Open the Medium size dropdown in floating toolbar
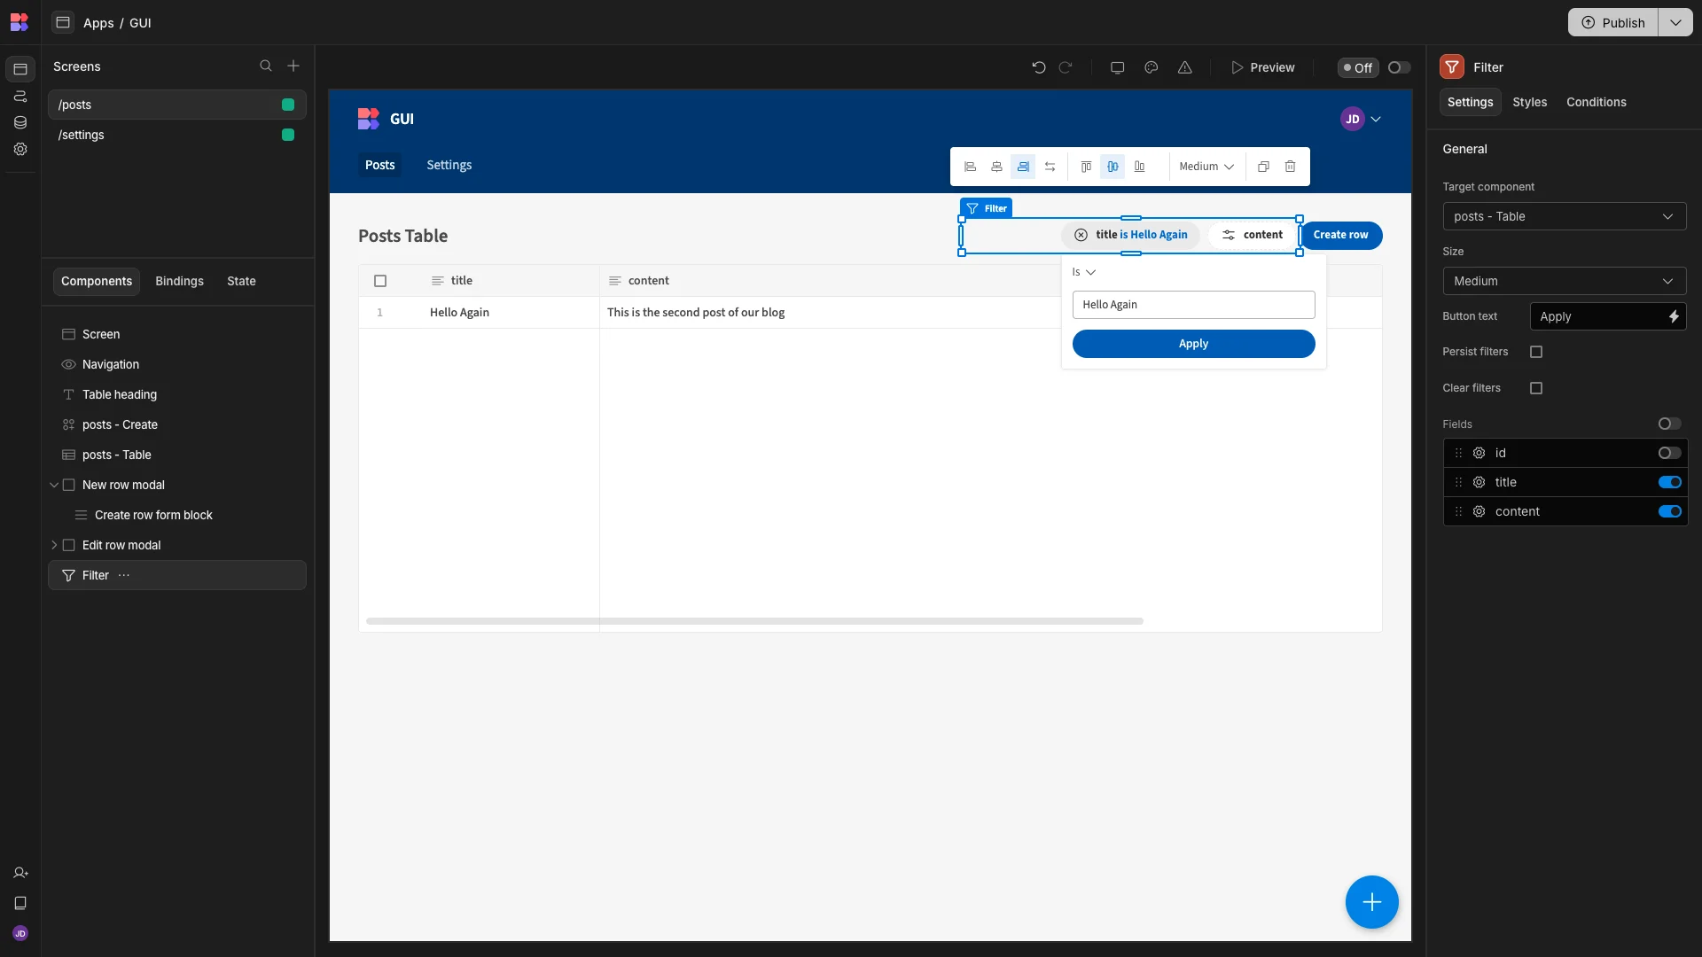Image resolution: width=1702 pixels, height=957 pixels. pyautogui.click(x=1206, y=167)
